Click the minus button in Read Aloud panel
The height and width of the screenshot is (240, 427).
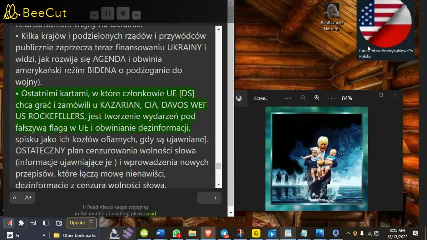203,198
